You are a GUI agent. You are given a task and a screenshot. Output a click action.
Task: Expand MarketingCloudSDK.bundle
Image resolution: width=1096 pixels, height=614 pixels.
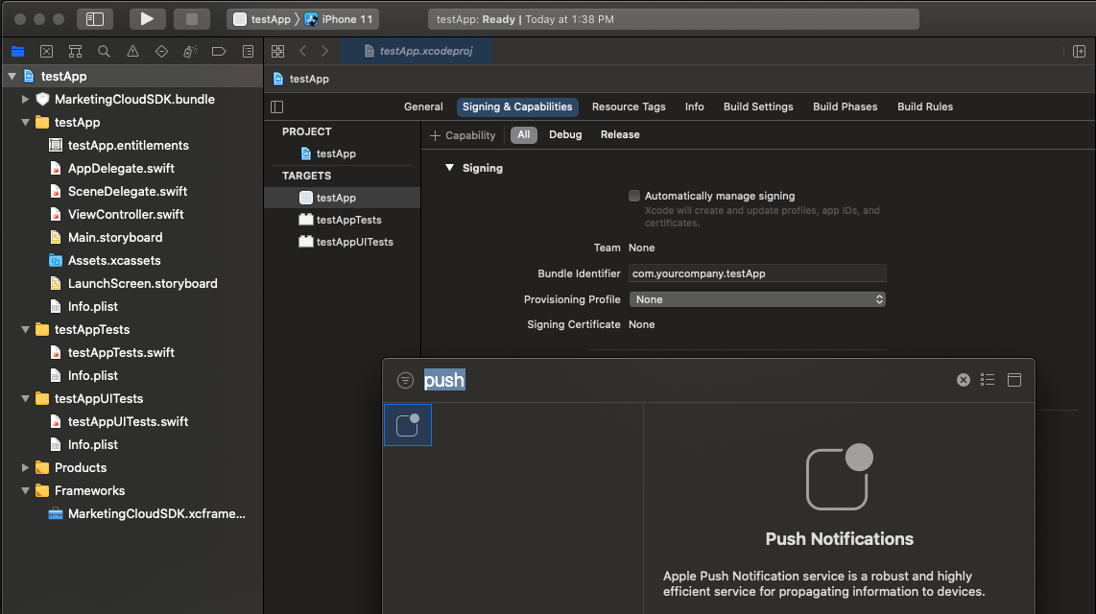coord(25,99)
